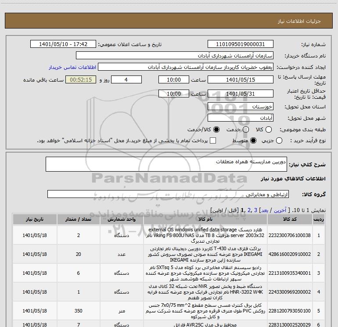This screenshot has height=327, width=338.
Task: Click the province field خوزستان
Action: [241, 106]
